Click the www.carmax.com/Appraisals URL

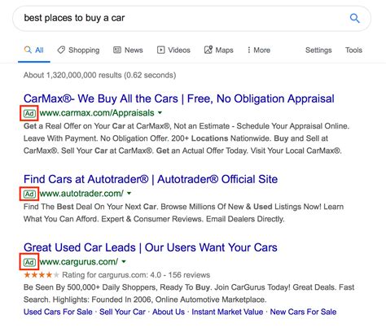pos(97,113)
